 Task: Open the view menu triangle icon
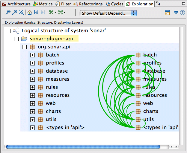pyautogui.click(x=176, y=13)
